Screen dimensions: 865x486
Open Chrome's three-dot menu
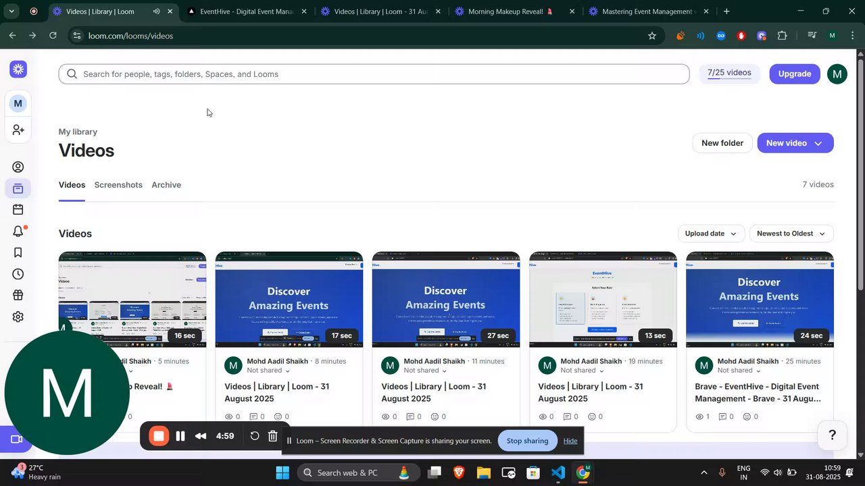click(852, 36)
